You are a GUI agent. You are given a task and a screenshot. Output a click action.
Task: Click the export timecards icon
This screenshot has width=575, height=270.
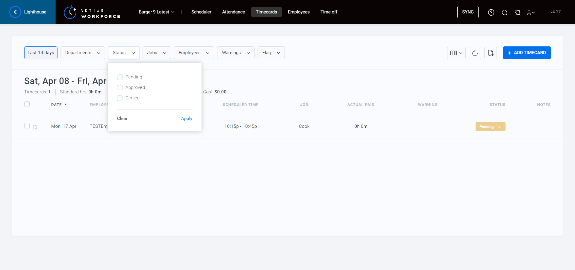(x=490, y=53)
